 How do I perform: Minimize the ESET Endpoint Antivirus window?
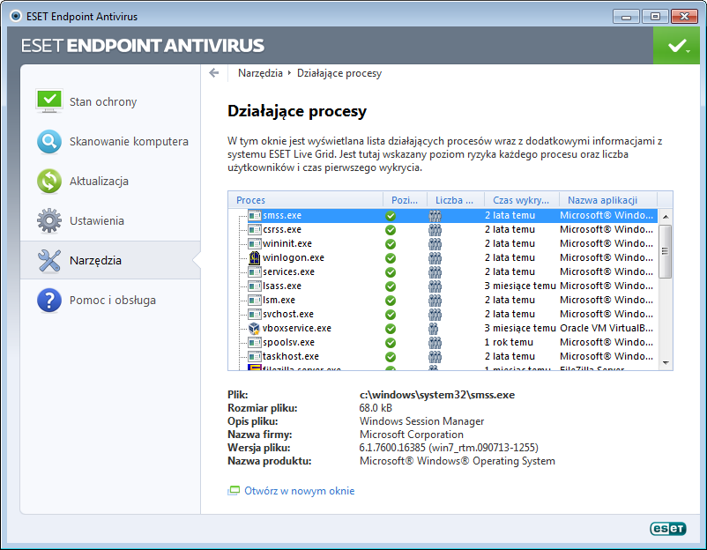(626, 17)
